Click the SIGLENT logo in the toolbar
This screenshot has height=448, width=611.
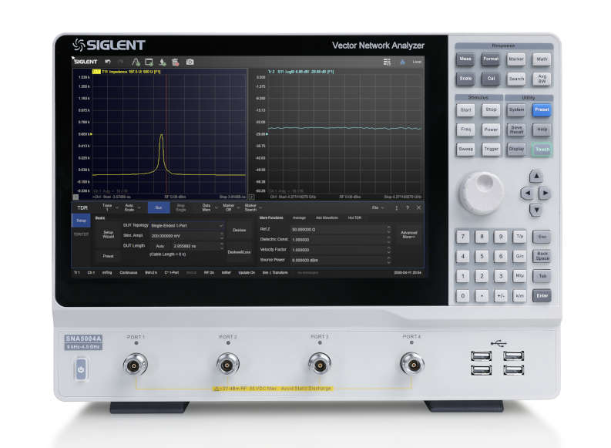point(86,62)
